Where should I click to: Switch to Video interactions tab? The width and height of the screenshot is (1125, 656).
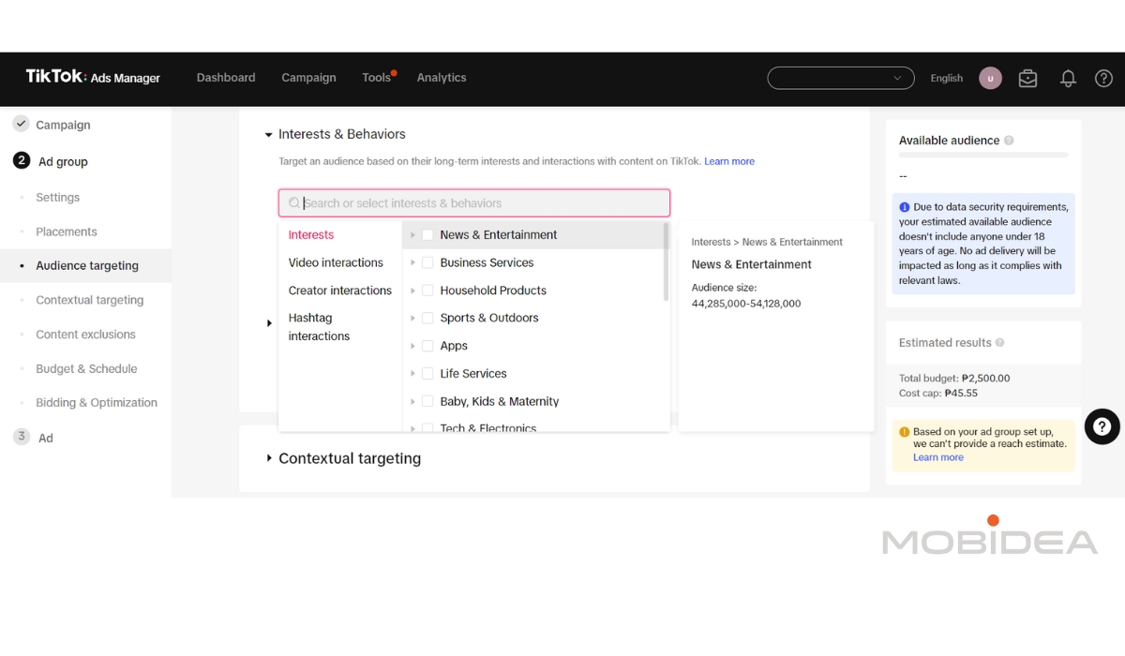[336, 262]
